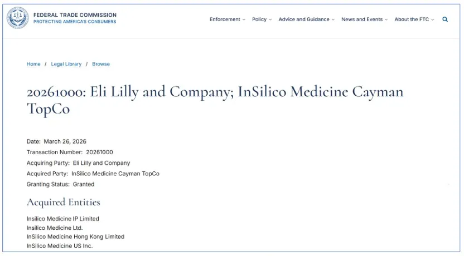The image size is (464, 256).
Task: Select About the FTC in navigation
Action: coord(412,19)
